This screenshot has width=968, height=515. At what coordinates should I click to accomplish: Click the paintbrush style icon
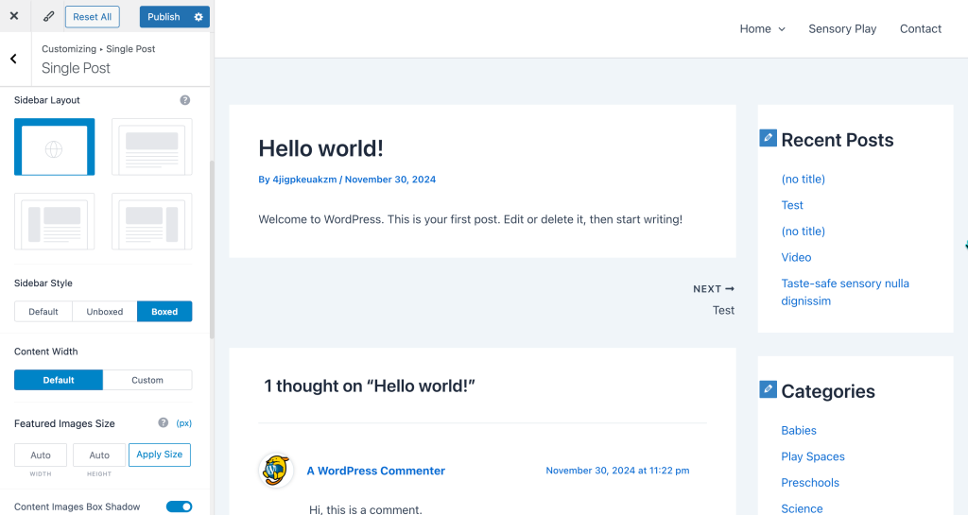48,16
